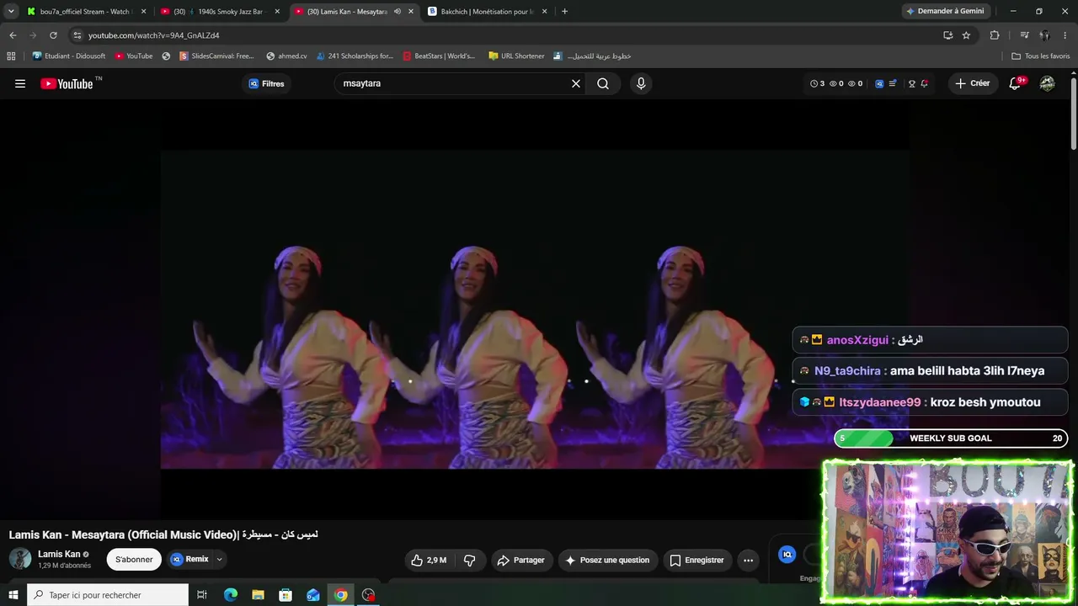Open YouTube notifications bell
Image resolution: width=1078 pixels, height=606 pixels.
(1016, 83)
